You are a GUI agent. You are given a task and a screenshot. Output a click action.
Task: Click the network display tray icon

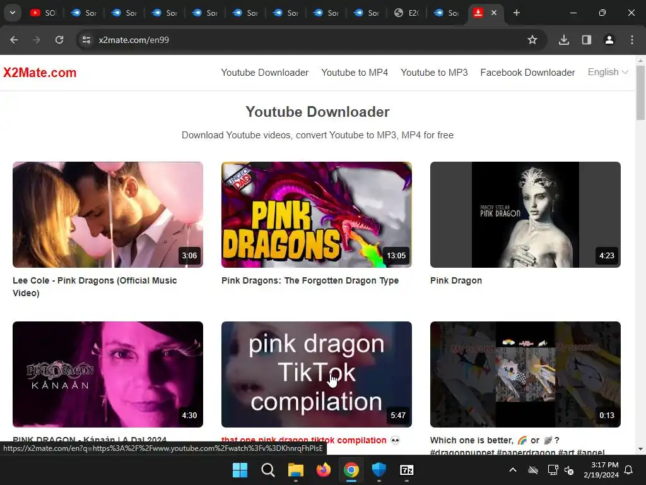coord(553,470)
